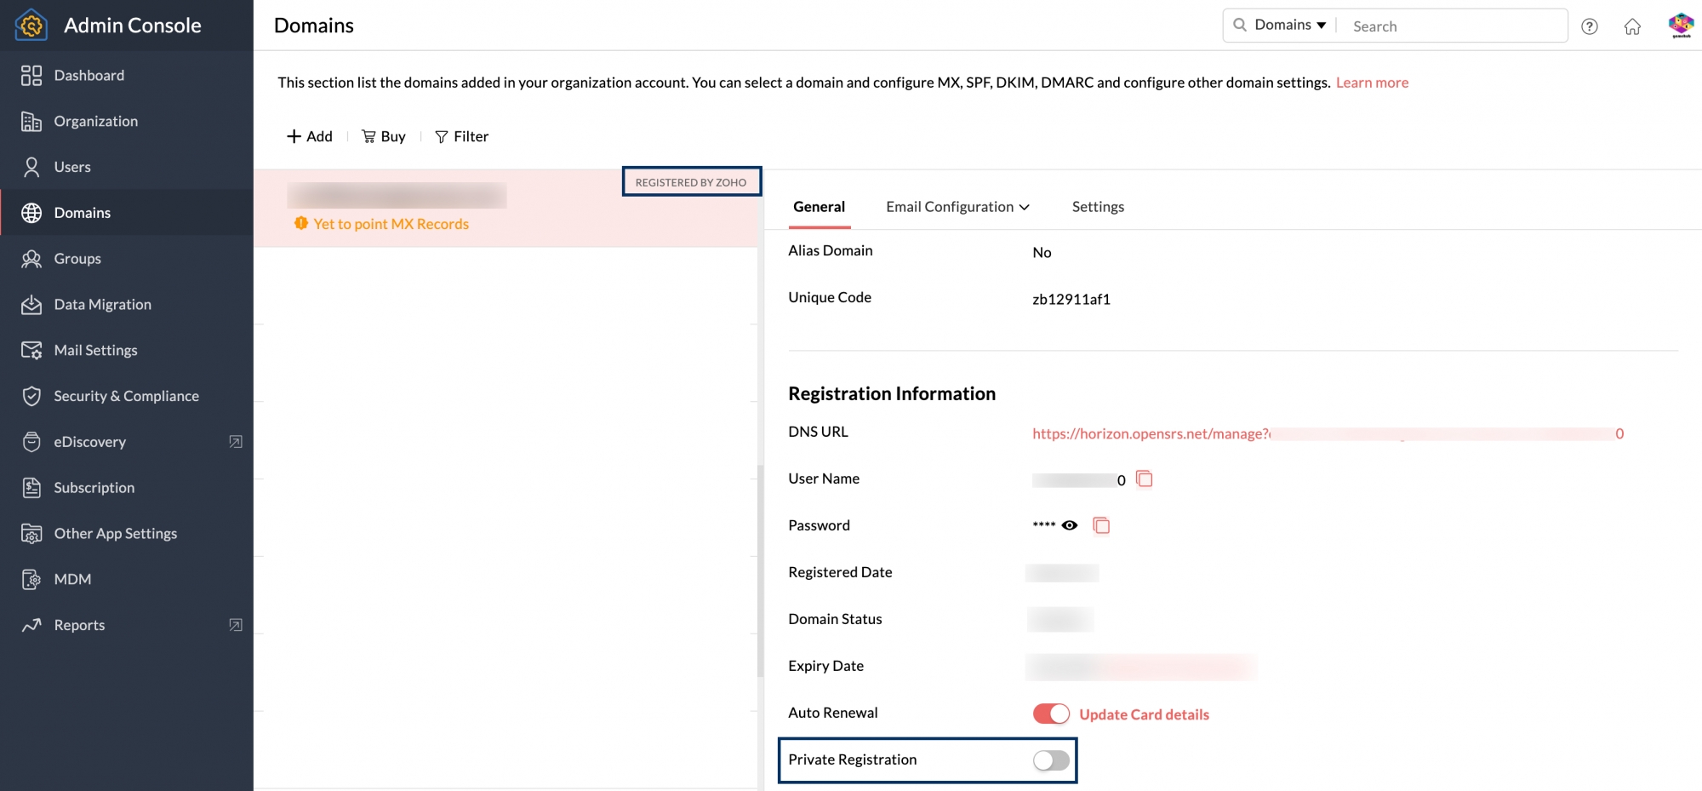This screenshot has width=1702, height=791.
Task: Enable the Private Registration toggle
Action: point(1051,760)
